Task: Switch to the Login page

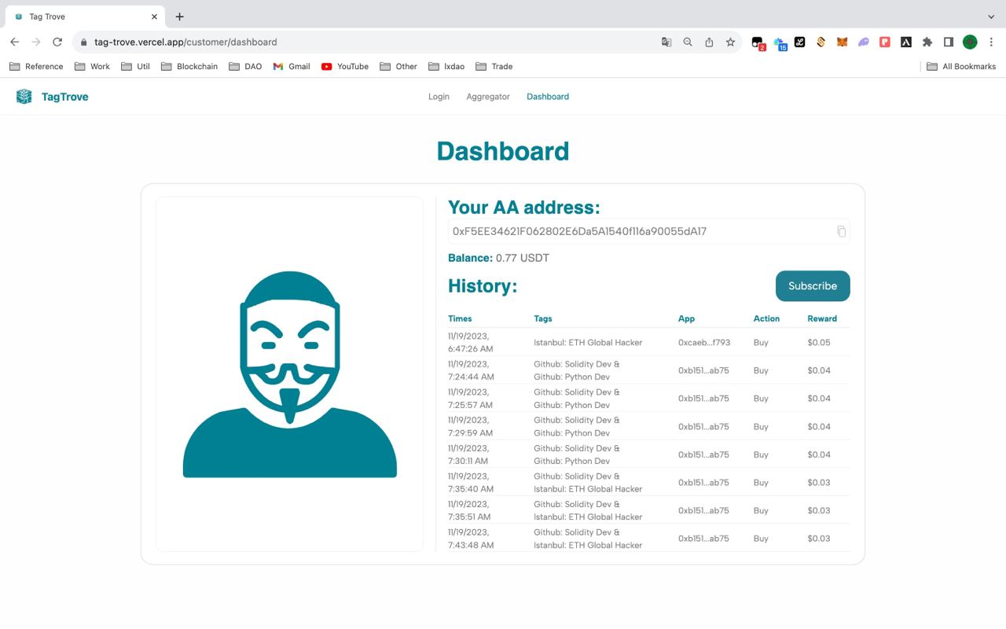Action: point(439,96)
